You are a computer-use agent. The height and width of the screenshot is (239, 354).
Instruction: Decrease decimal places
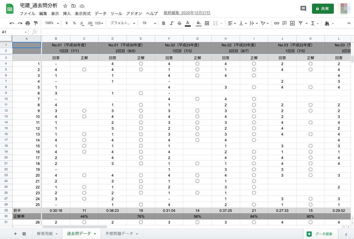[x=81, y=23]
